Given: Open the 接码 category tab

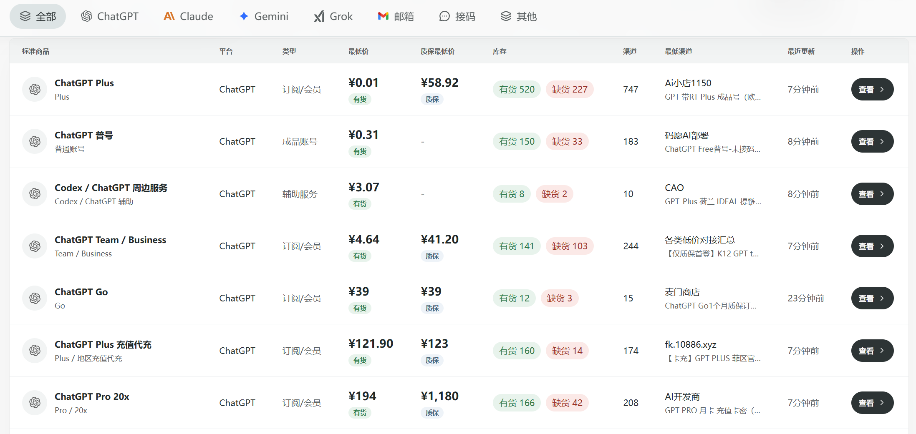Looking at the screenshot, I should 457,16.
